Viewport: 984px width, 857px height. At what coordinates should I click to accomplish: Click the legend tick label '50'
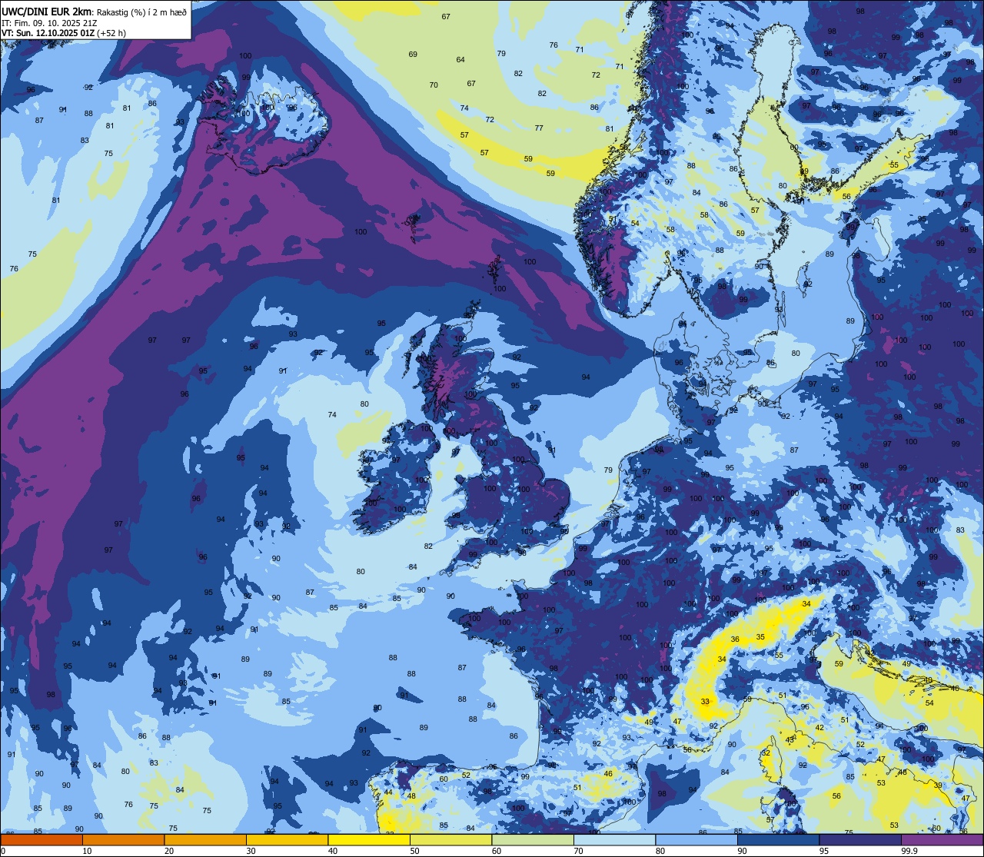click(x=414, y=851)
